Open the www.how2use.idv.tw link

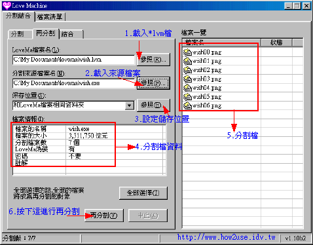click(226, 237)
